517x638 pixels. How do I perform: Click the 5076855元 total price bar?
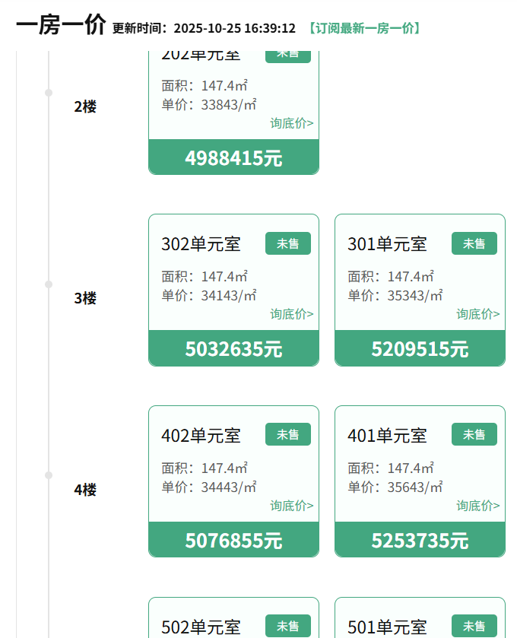click(233, 540)
